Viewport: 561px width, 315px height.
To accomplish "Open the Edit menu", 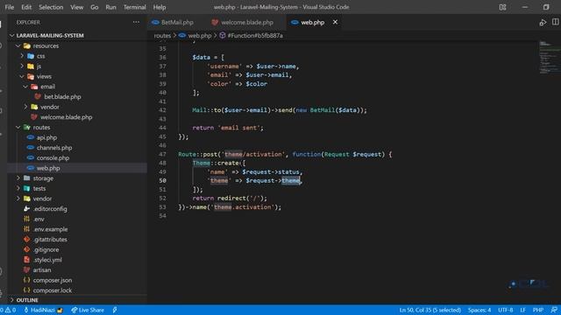I will (x=26, y=7).
